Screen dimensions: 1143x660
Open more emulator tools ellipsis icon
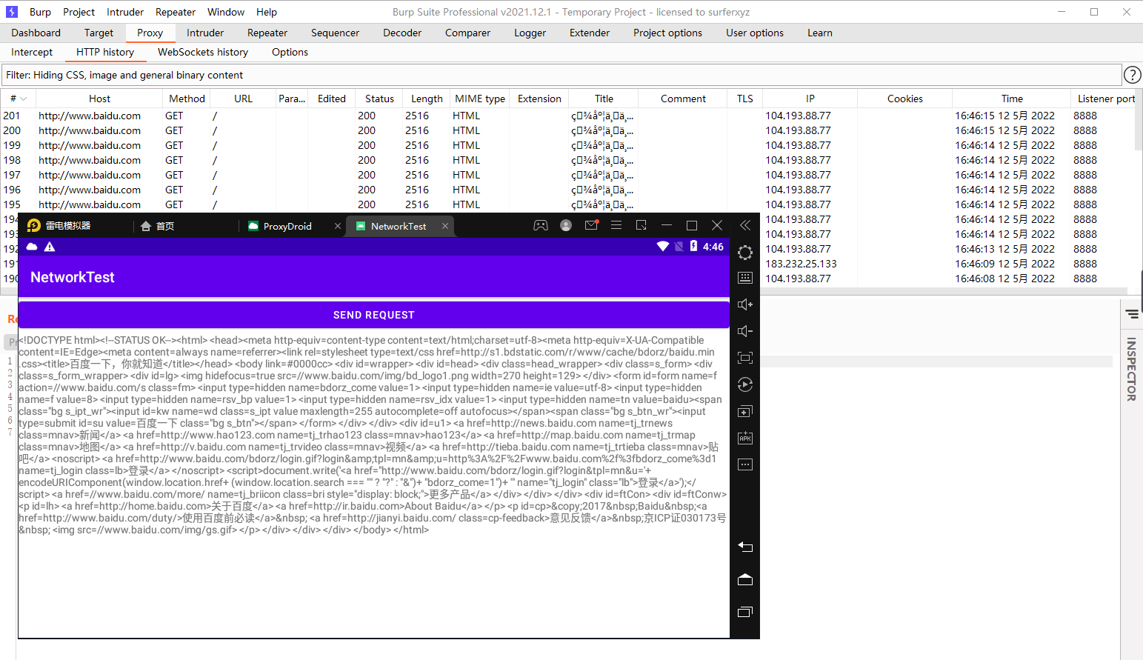(745, 464)
